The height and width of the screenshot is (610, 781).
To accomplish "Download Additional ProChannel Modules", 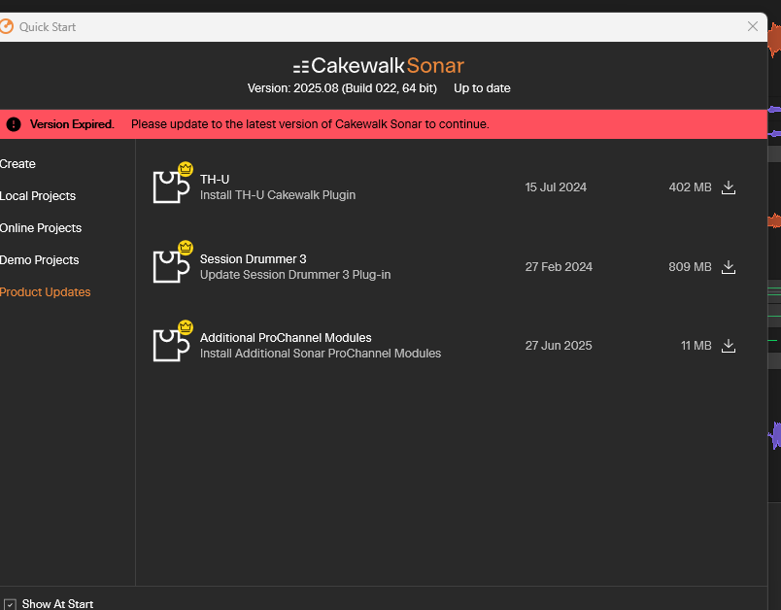I will tap(729, 346).
